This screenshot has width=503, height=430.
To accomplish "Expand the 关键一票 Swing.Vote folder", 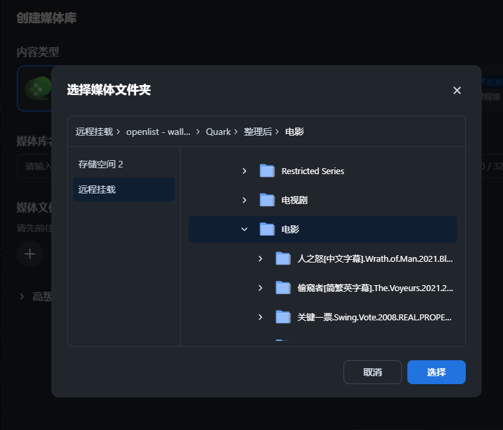I will tap(260, 317).
